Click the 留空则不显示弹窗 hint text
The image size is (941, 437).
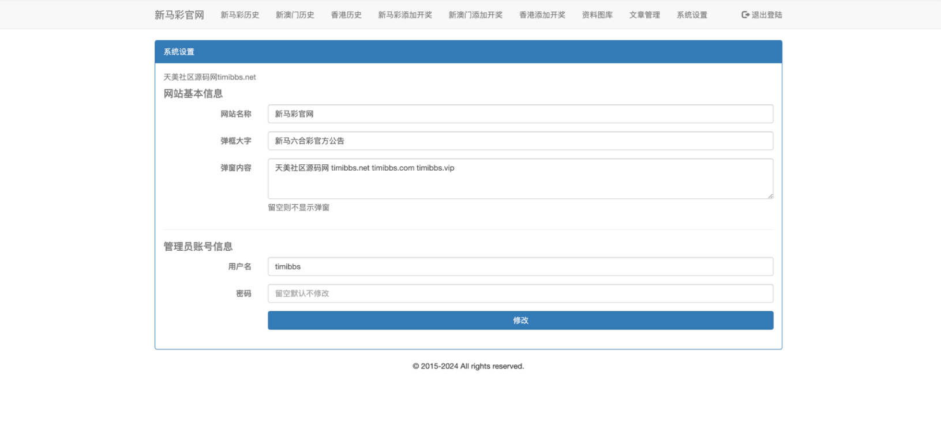point(298,208)
